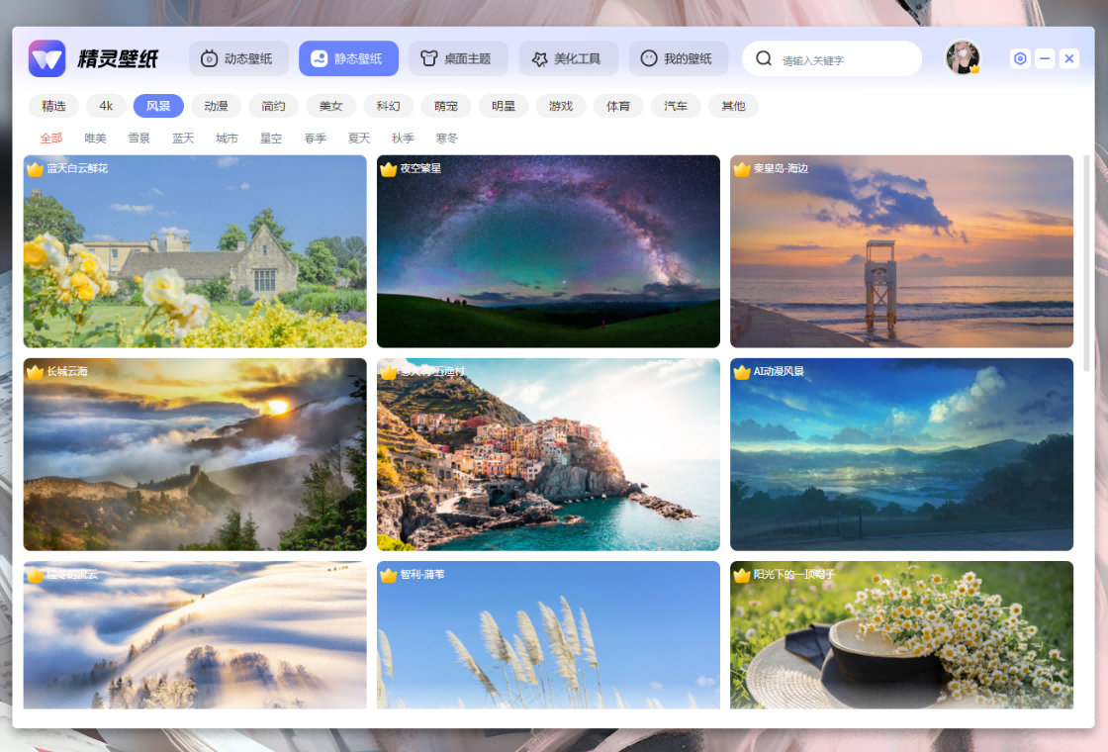1108x752 pixels.
Task: Click the TV icon on the 动态壁纸 tab
Action: [209, 58]
